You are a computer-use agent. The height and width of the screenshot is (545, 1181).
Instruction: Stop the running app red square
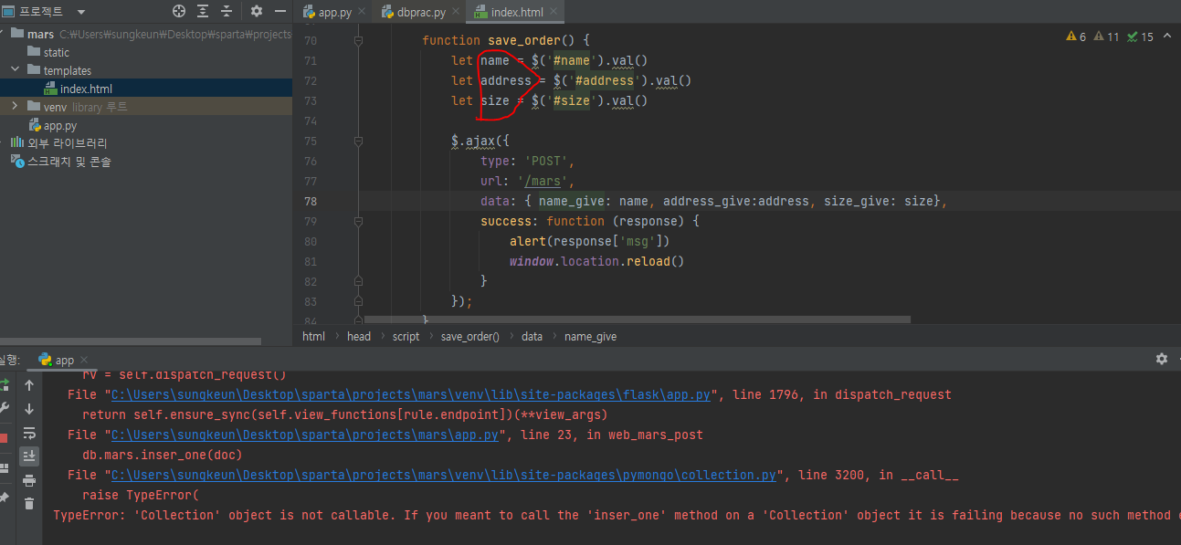click(x=5, y=437)
